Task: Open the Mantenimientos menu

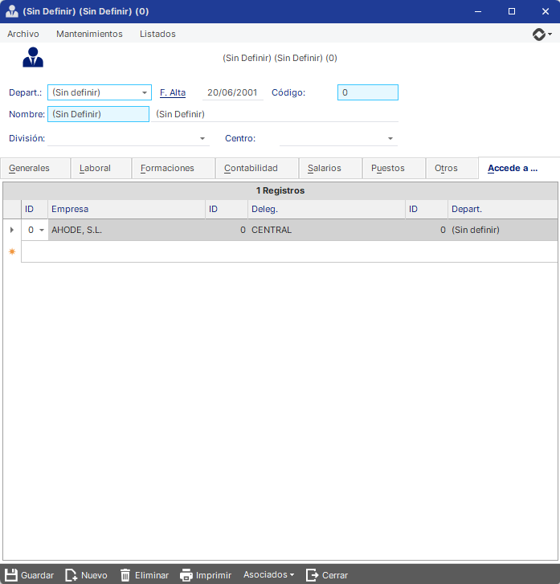Action: point(89,34)
